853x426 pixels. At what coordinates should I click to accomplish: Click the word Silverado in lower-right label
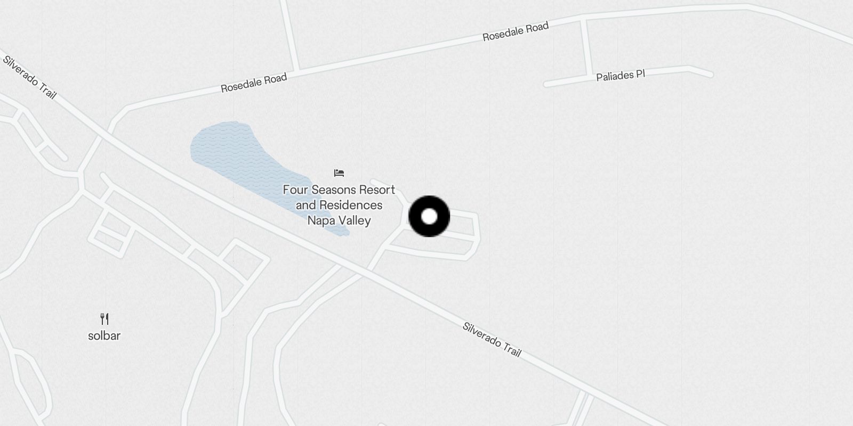tap(481, 333)
